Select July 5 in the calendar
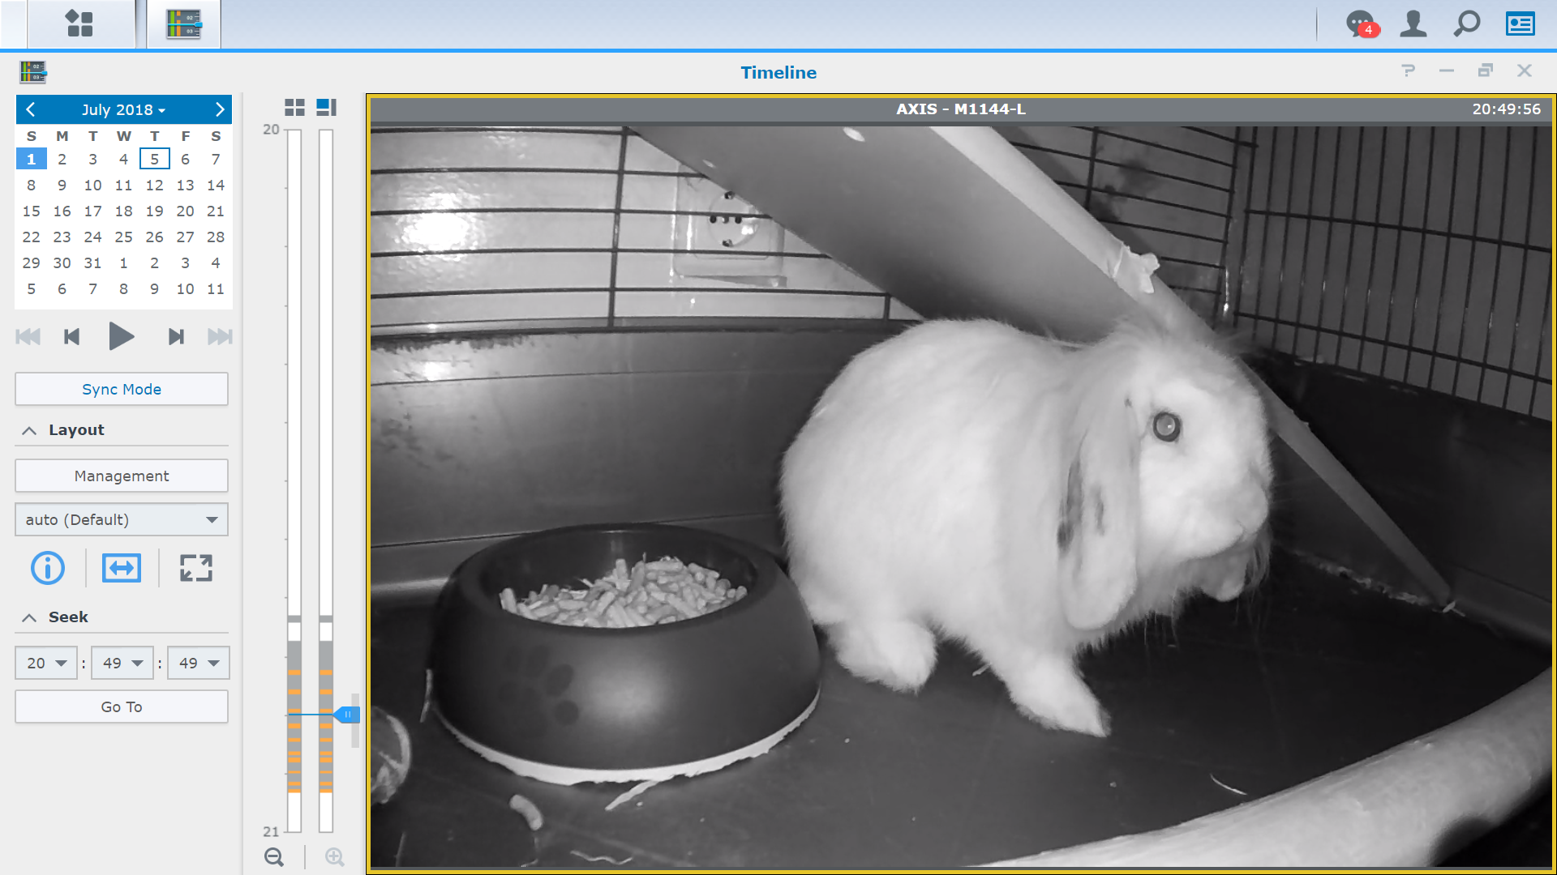1557x875 pixels. pos(154,159)
